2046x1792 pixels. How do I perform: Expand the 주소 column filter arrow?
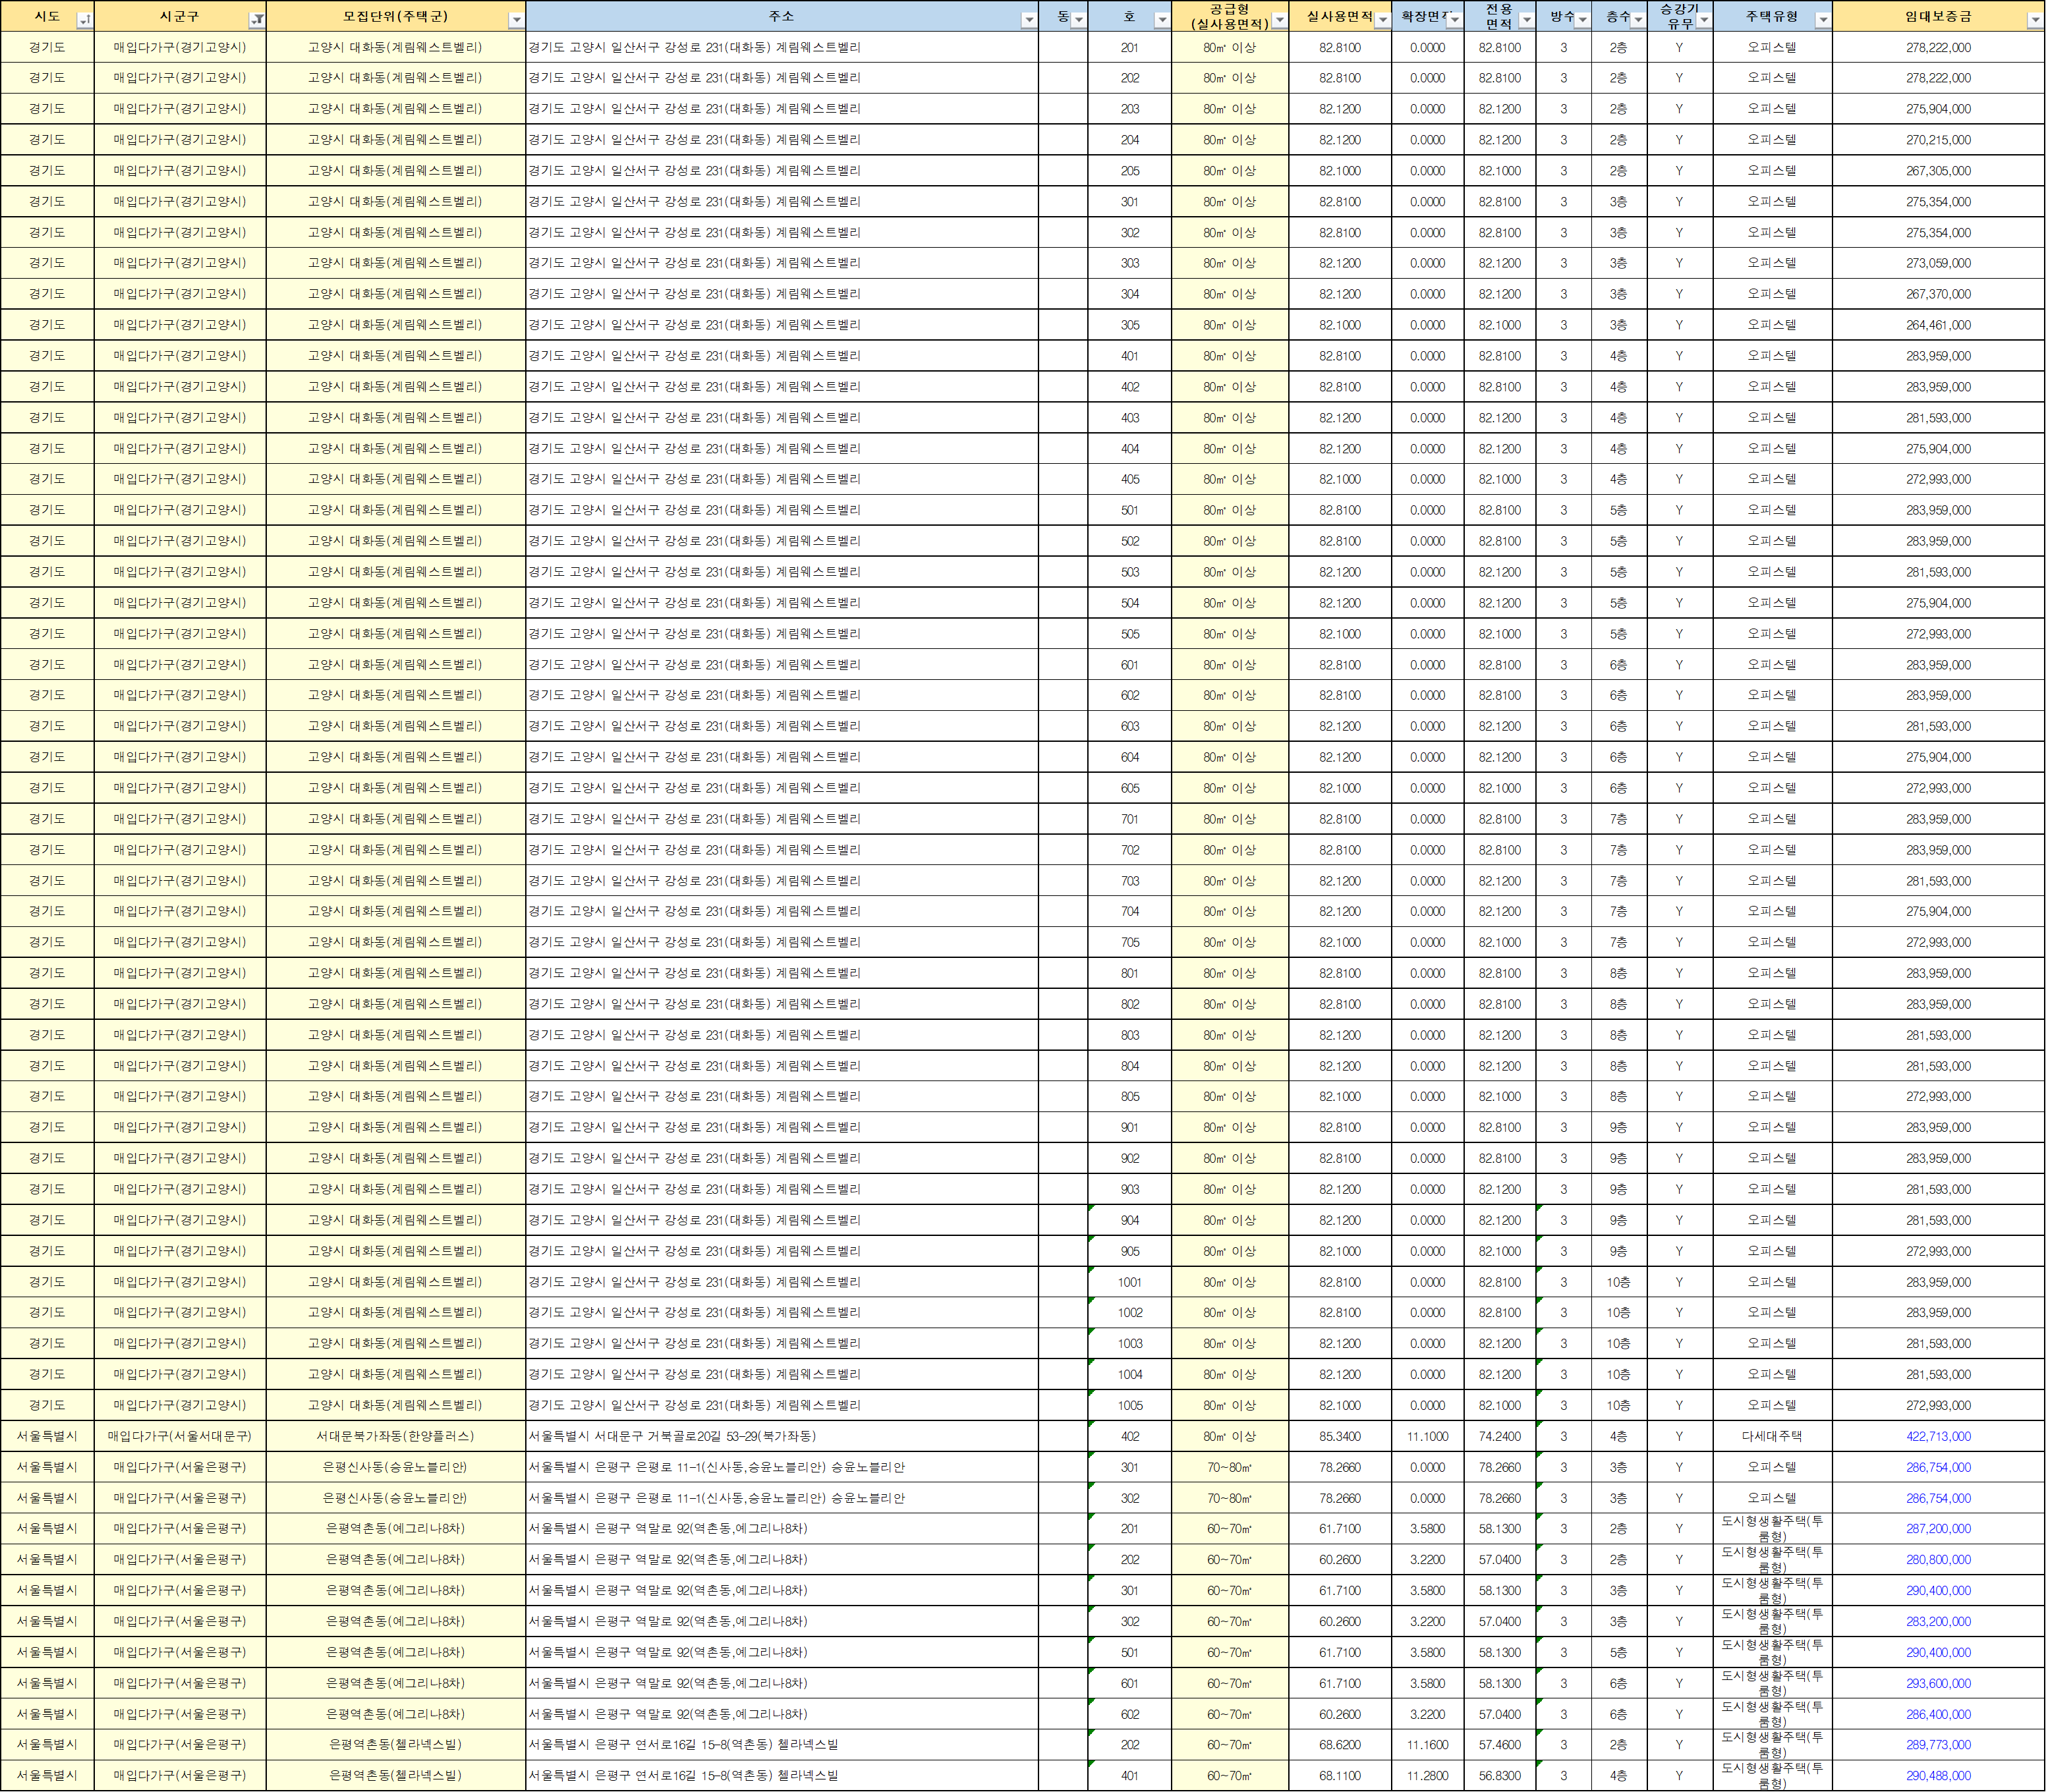[1029, 20]
